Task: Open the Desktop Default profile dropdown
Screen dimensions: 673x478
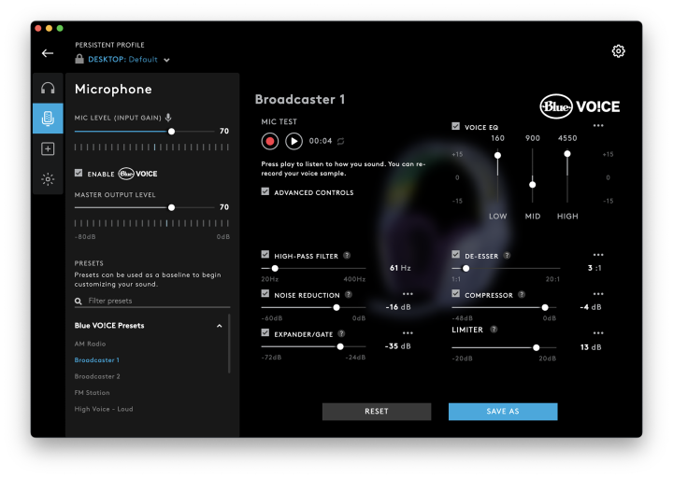Action: [x=166, y=60]
